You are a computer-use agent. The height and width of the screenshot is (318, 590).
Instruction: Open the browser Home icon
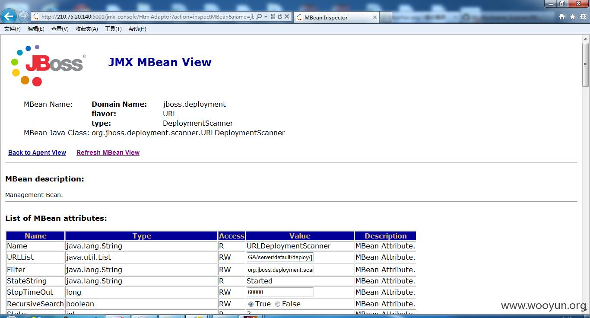(x=562, y=16)
